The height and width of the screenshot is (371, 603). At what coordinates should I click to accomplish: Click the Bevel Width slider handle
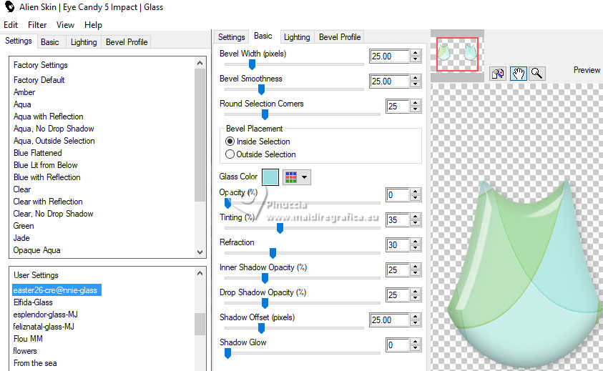[252, 64]
